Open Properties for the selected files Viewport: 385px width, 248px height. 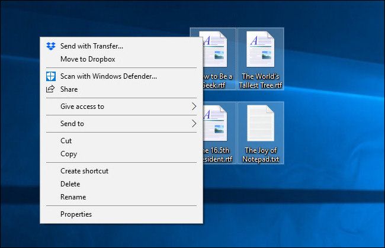[x=76, y=214]
